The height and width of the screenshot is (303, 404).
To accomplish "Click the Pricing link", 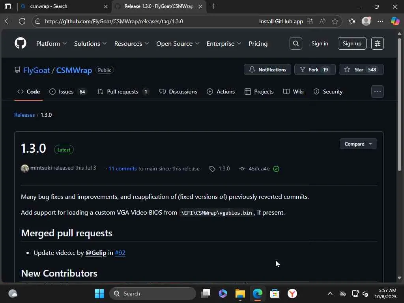I will (x=258, y=43).
